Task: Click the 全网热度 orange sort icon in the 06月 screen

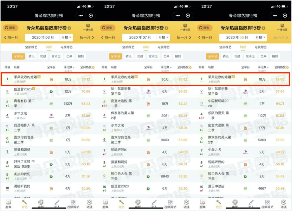Action: pyautogui.click(x=93, y=67)
